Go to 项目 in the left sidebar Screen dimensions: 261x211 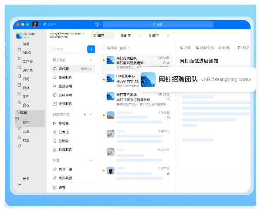click(26, 123)
